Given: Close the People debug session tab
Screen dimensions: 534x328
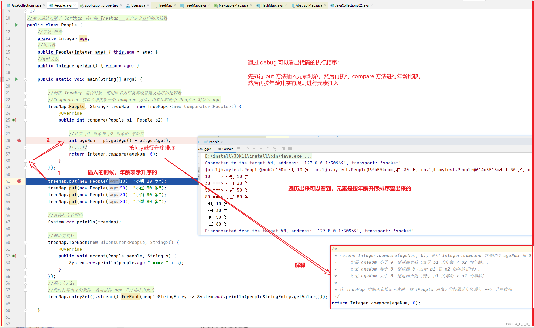Looking at the screenshot, I should pos(222,142).
